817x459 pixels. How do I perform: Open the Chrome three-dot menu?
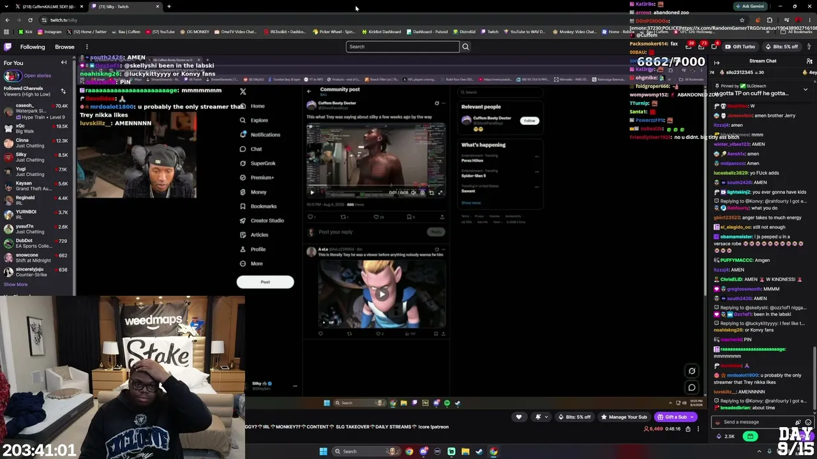(x=809, y=20)
